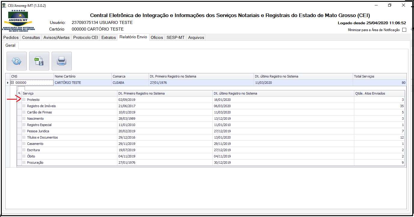This screenshot has height=217, width=414.
Task: Sort by the Comarca column header
Action: (x=130, y=76)
